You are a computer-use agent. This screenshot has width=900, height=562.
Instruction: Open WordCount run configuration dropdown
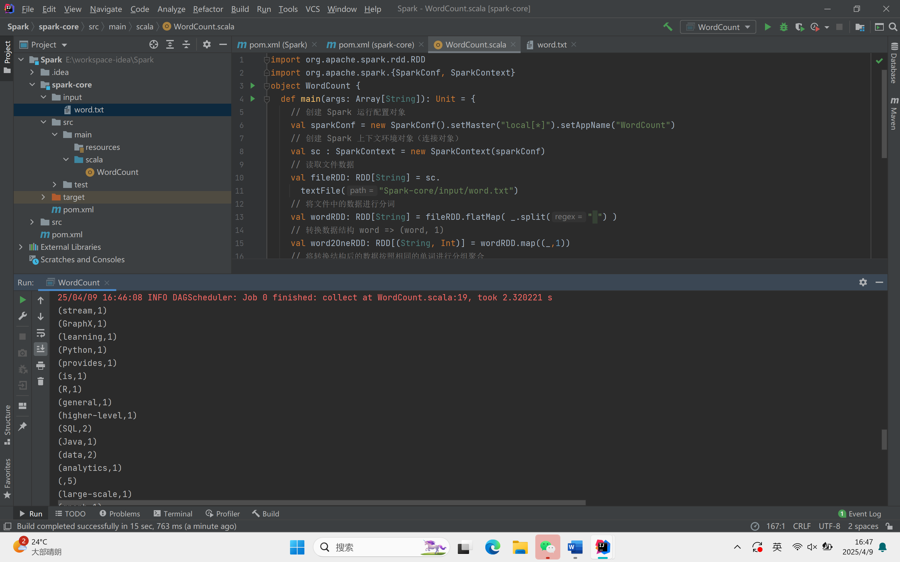click(718, 27)
